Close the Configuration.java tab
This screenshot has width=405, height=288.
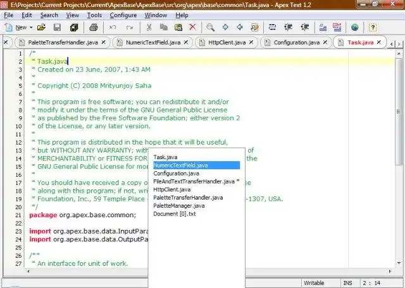click(325, 42)
